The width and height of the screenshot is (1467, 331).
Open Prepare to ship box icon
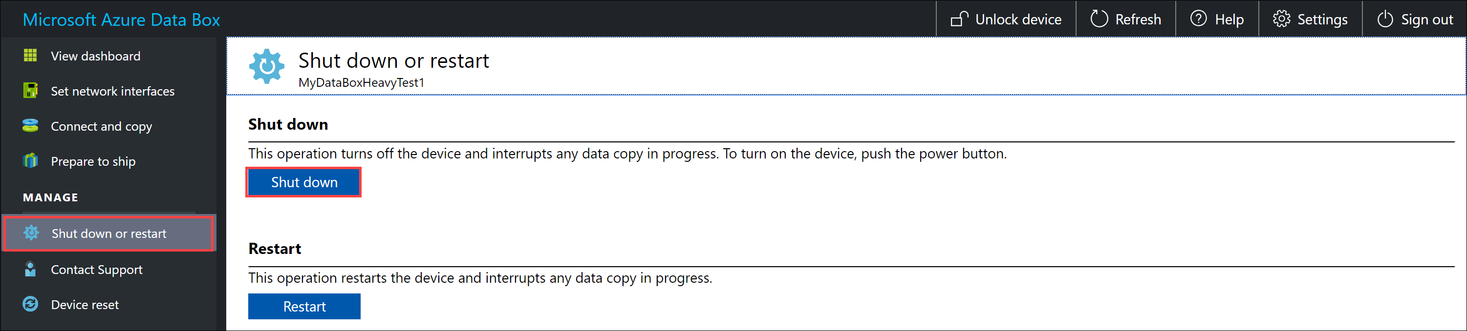point(31,161)
